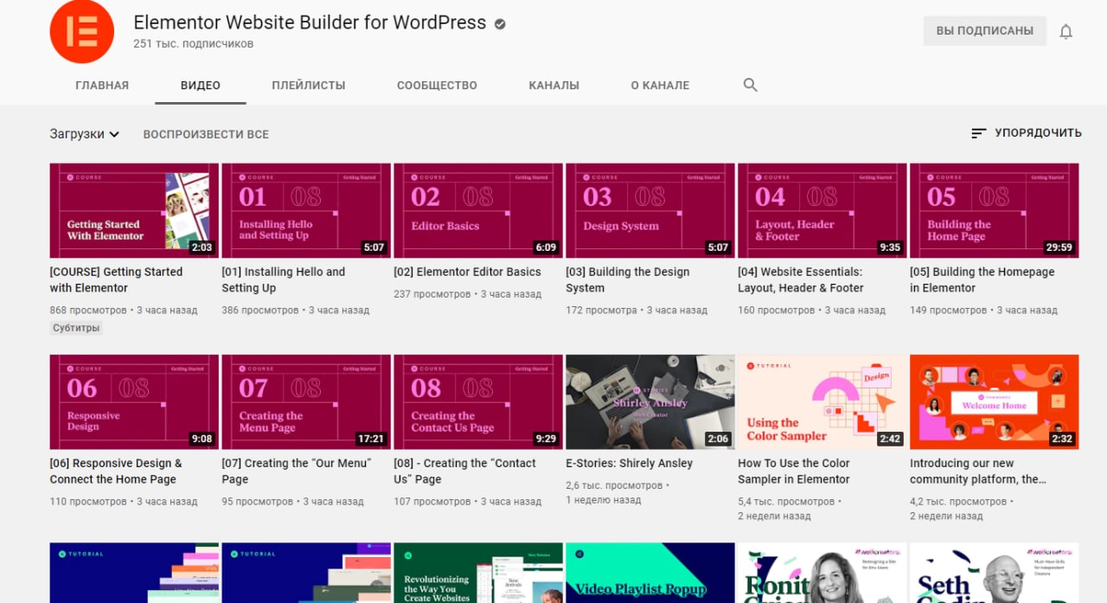1107x603 pixels.
Task: Open the Ronit thumbnail in bottom row
Action: coord(822,573)
